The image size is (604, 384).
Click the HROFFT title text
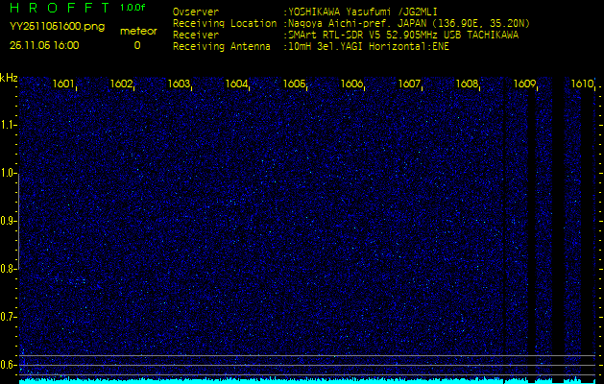(x=58, y=9)
